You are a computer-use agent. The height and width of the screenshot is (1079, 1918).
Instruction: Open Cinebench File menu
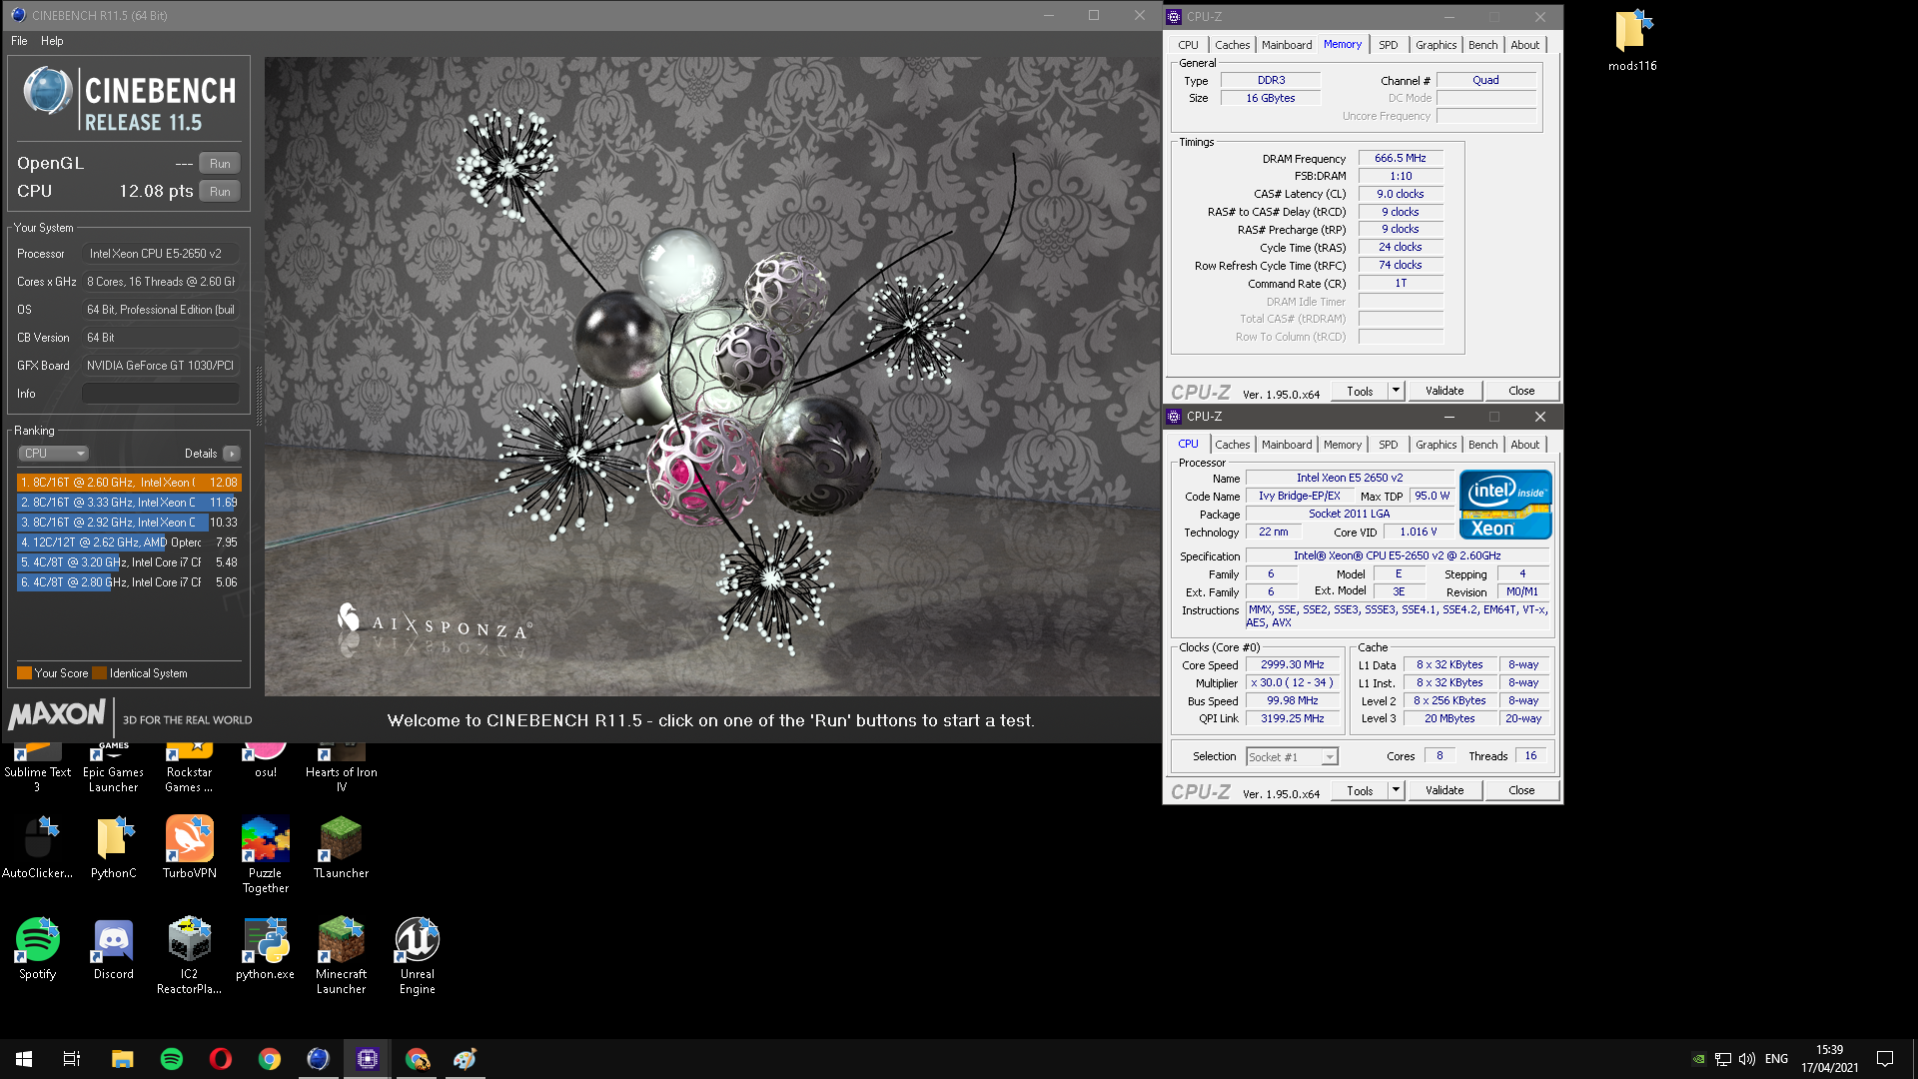pyautogui.click(x=19, y=41)
